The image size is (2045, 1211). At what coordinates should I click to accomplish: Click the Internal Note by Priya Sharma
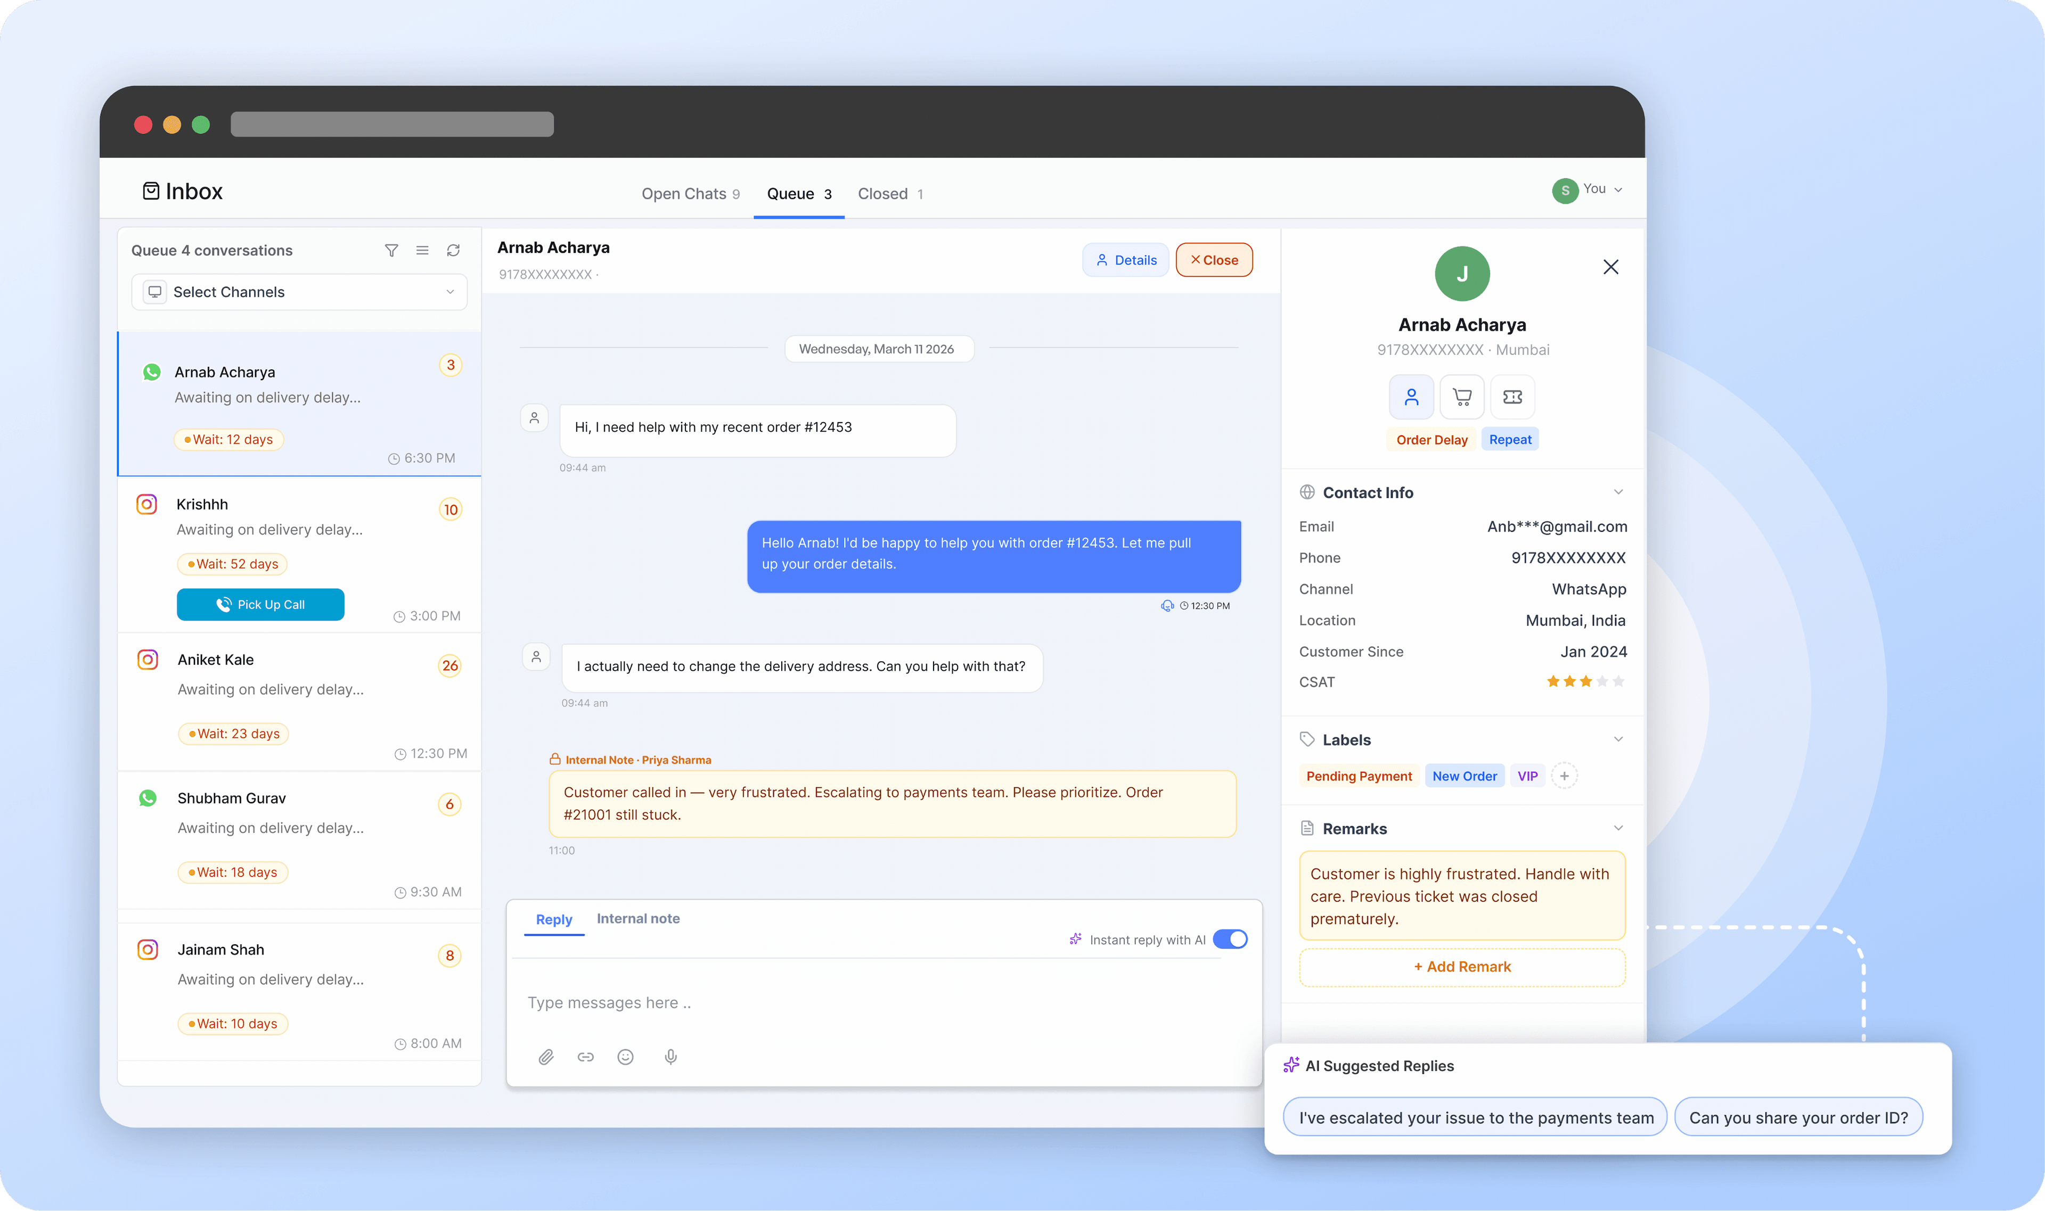coord(892,804)
